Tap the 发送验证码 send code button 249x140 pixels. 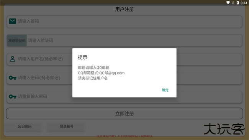click(x=17, y=41)
